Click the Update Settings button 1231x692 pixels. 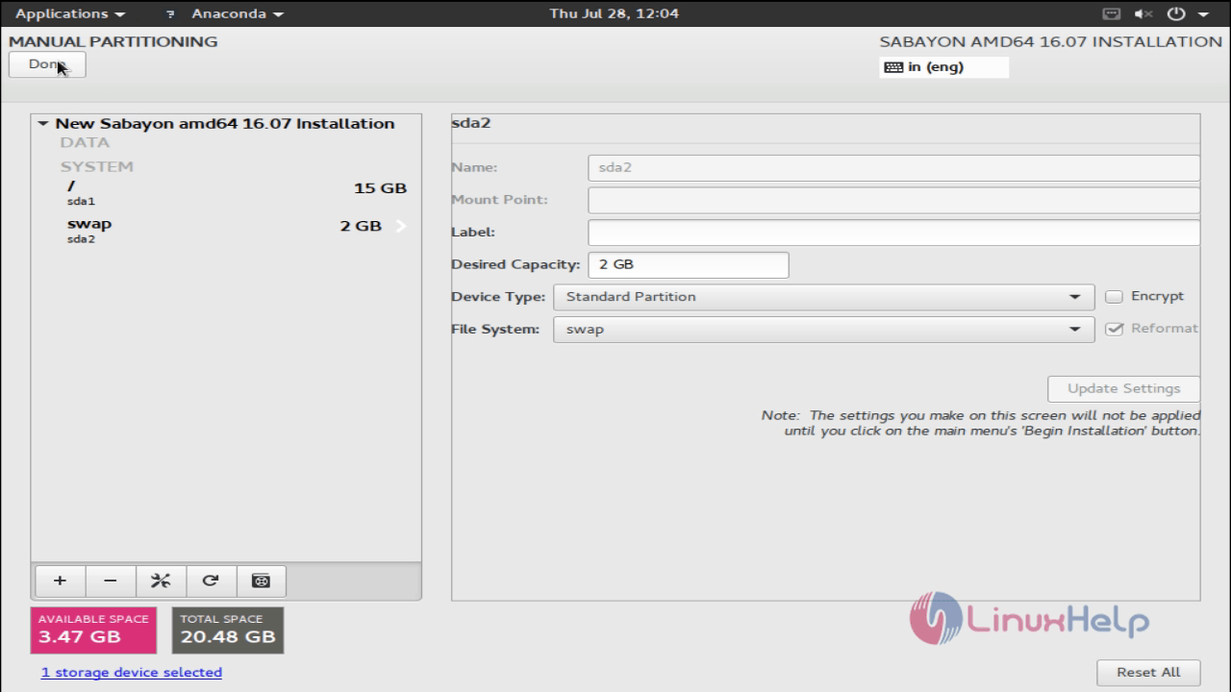pos(1123,388)
